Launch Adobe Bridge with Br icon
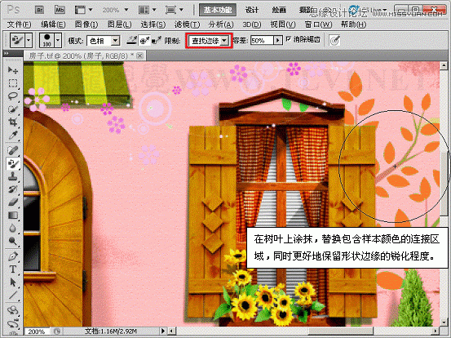The image size is (451, 338). point(40,10)
